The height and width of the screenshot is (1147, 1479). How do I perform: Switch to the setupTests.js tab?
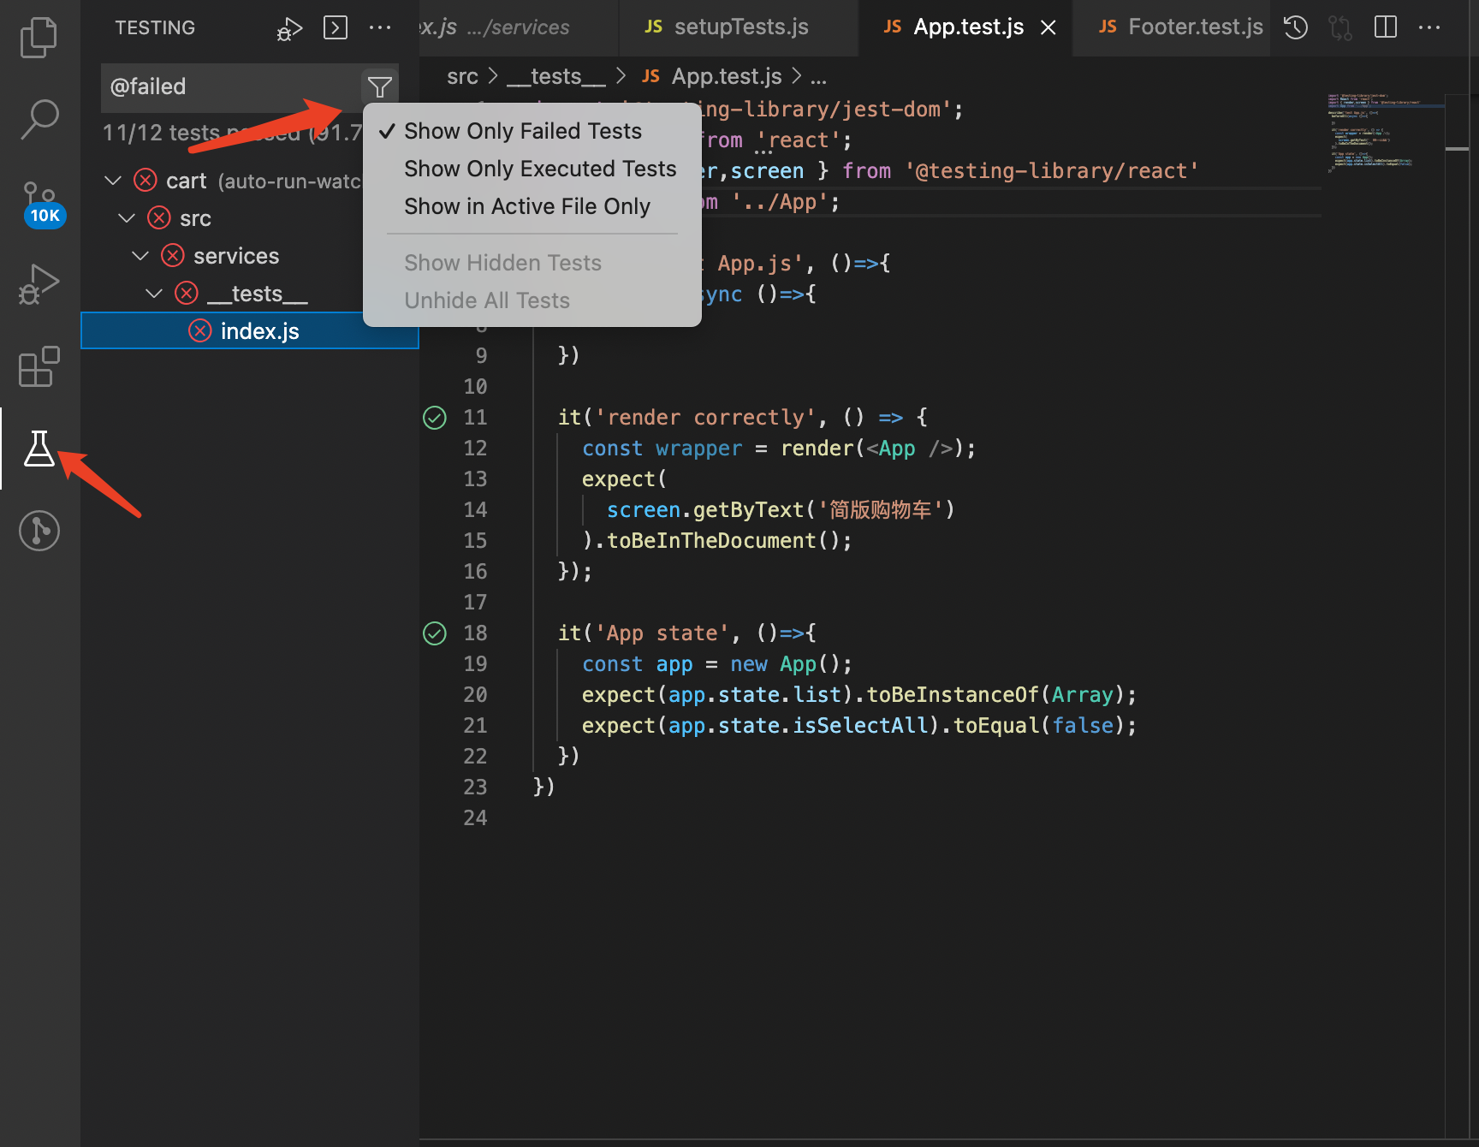pyautogui.click(x=739, y=27)
